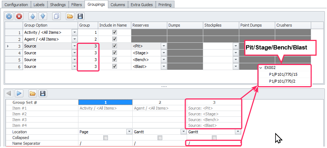Click the add grouping row icon
The width and height of the screenshot is (327, 148).
[9, 16]
